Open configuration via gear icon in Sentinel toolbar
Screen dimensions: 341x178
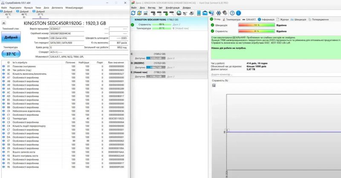pyautogui.click(x=219, y=13)
